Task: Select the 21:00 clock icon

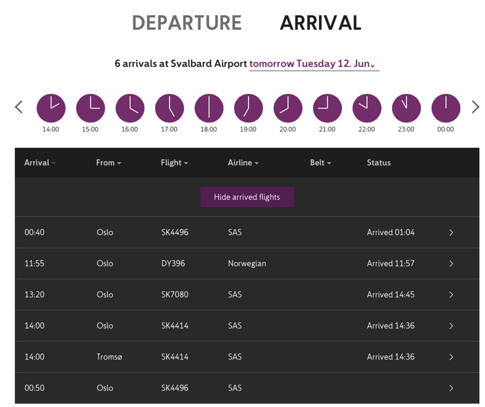Action: [327, 108]
